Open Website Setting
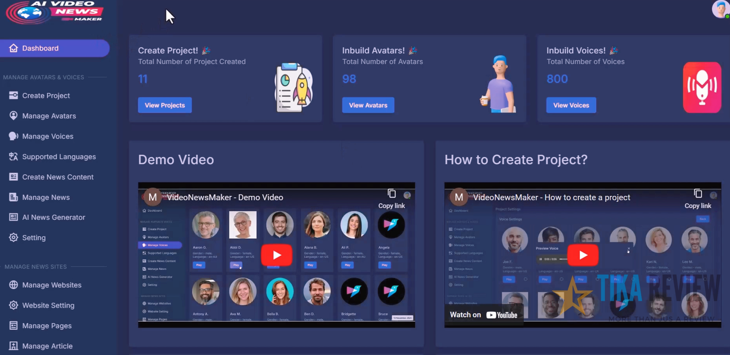 tap(48, 306)
